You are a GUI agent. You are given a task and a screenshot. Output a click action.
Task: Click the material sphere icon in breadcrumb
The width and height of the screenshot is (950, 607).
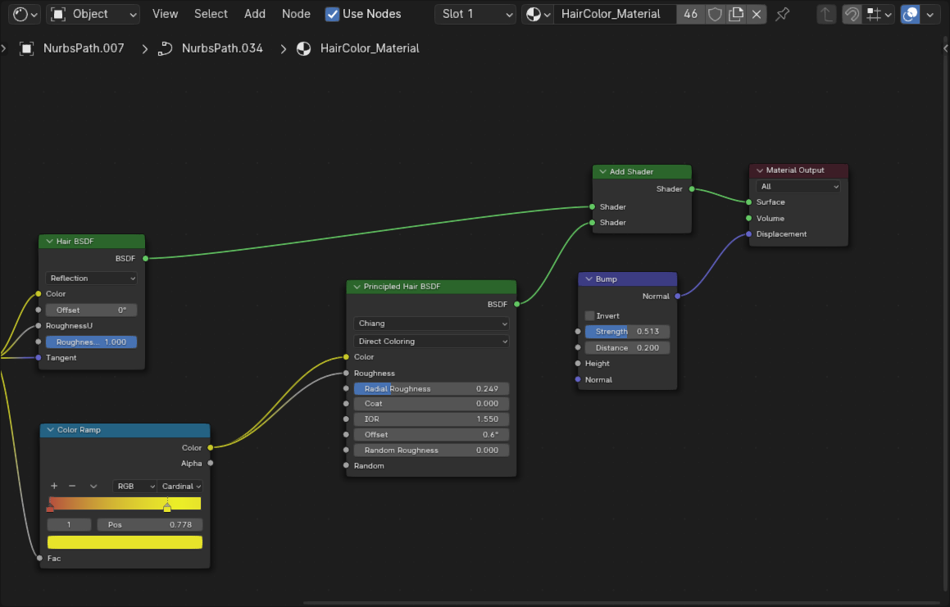point(303,48)
